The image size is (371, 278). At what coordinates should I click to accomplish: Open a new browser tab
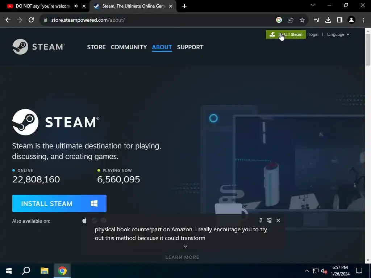coord(184,6)
